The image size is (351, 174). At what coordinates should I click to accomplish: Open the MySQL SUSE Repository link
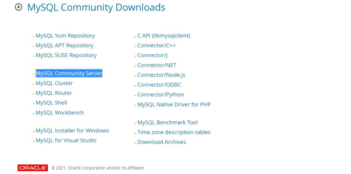coord(66,55)
